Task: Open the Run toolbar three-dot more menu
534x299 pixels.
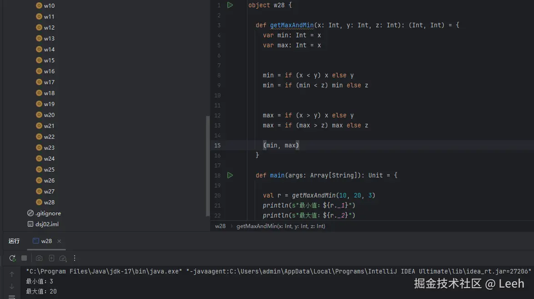Action: click(x=75, y=258)
